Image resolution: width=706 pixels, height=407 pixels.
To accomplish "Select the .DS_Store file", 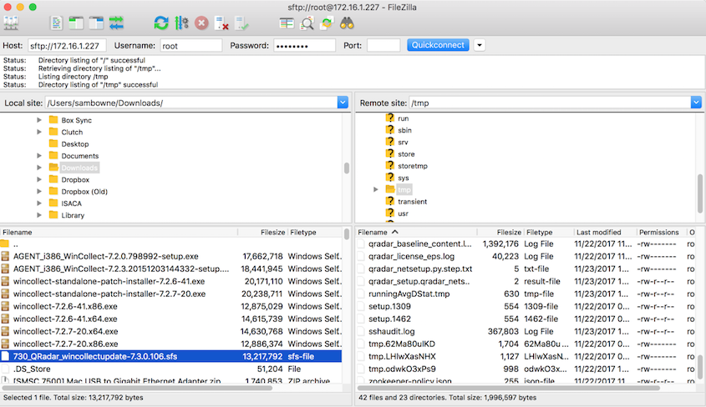I will click(171, 369).
